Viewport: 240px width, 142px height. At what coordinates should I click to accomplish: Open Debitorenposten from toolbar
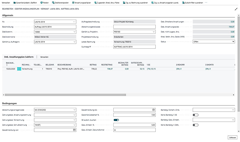click(60, 3)
